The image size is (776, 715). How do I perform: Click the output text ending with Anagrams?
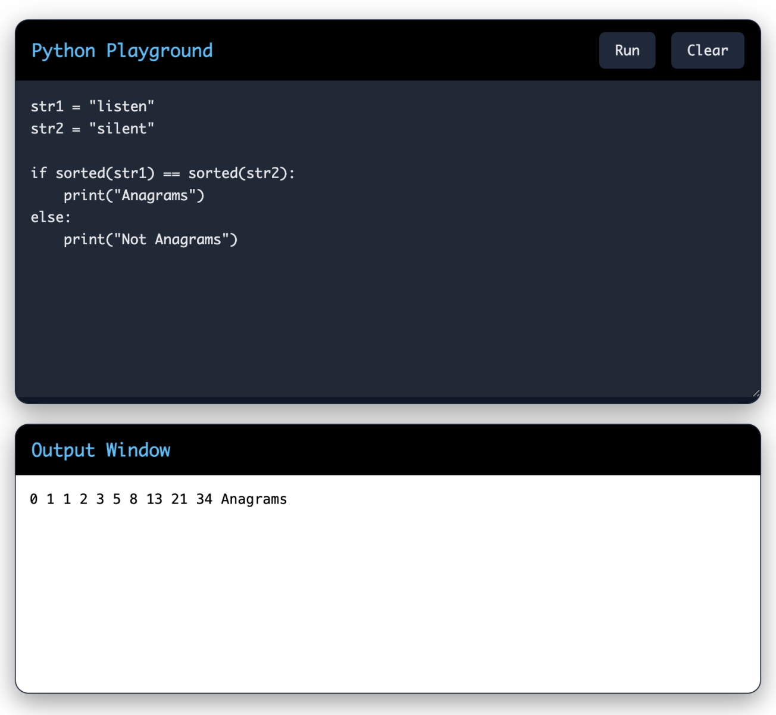pyautogui.click(x=158, y=499)
